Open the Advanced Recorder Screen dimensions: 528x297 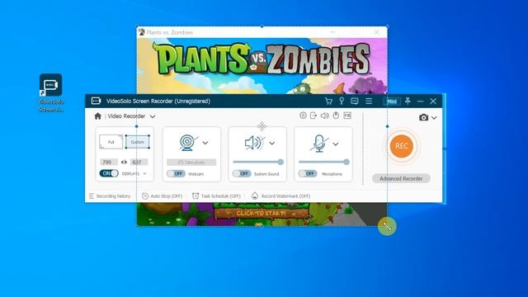(x=401, y=178)
